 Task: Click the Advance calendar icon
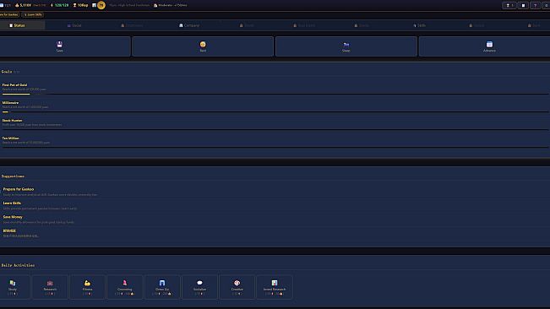coord(489,44)
